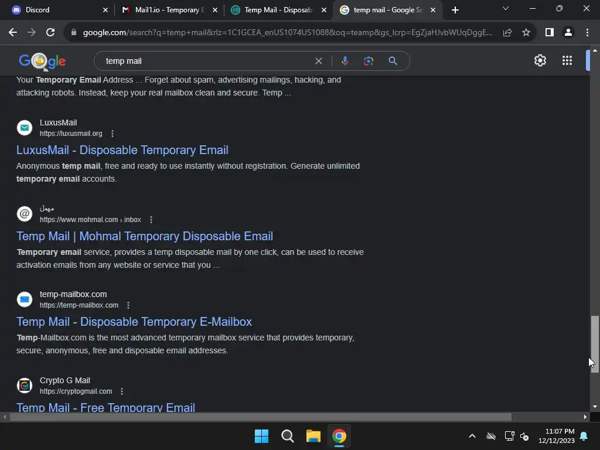Open the display network tray icon
The height and width of the screenshot is (450, 600).
509,436
